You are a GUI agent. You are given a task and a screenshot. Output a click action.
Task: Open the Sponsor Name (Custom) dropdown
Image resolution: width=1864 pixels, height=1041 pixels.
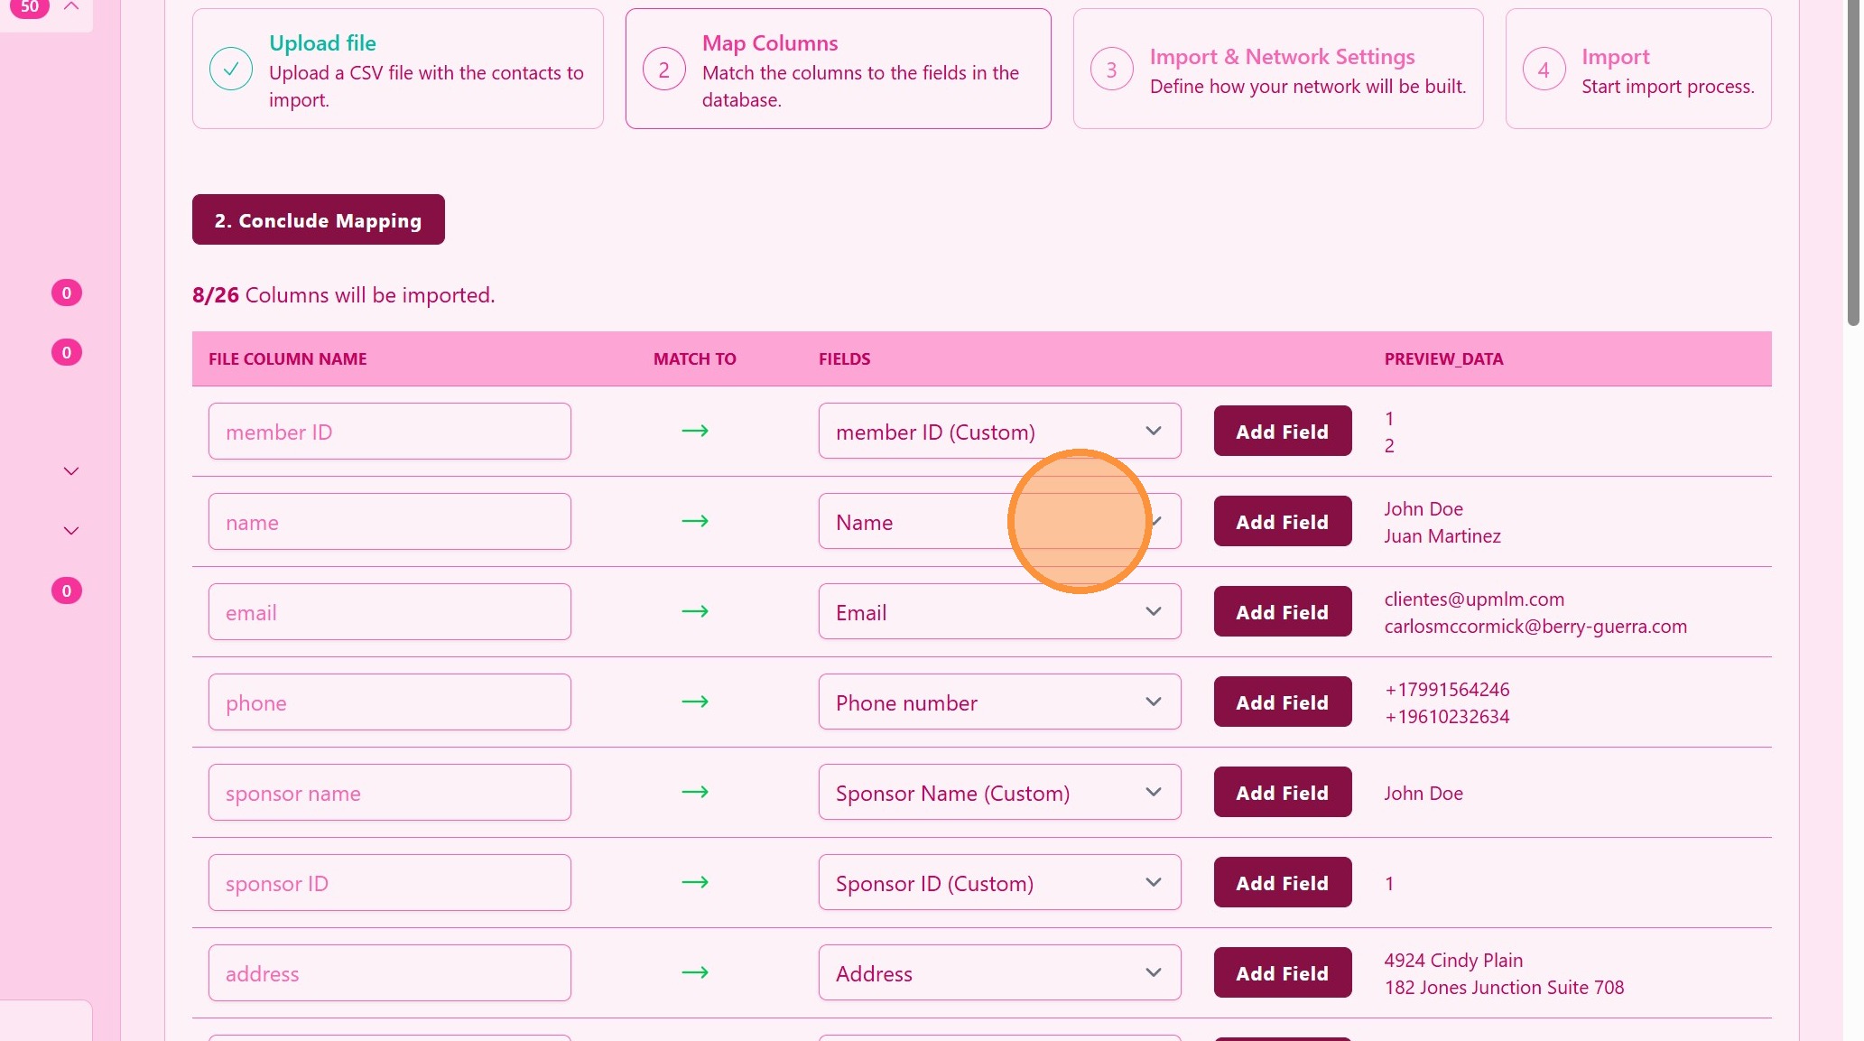pos(998,793)
